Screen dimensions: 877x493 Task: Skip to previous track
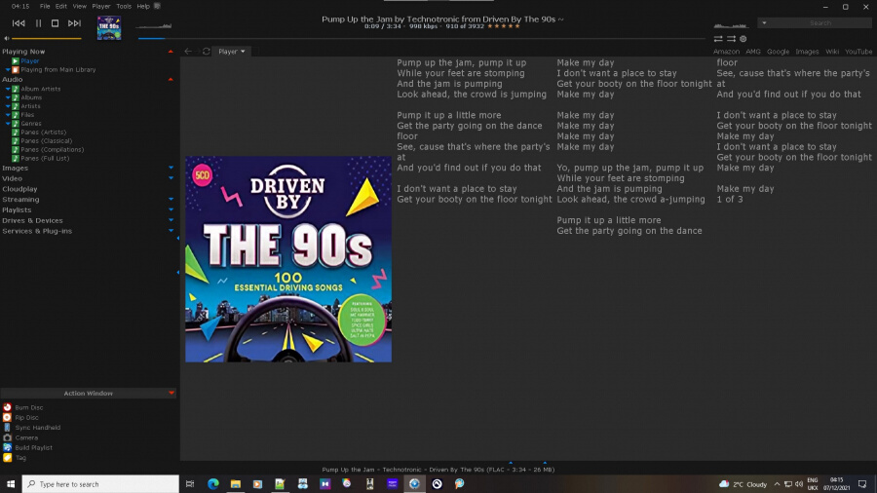click(19, 23)
